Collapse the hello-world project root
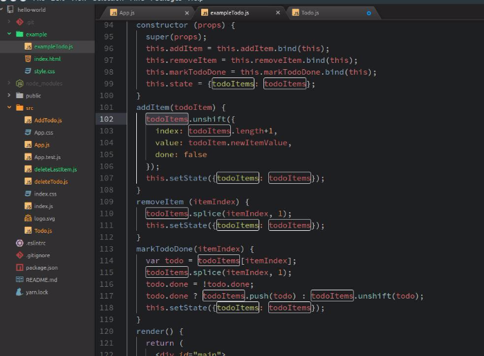This screenshot has width=484, height=356. click(x=1, y=9)
